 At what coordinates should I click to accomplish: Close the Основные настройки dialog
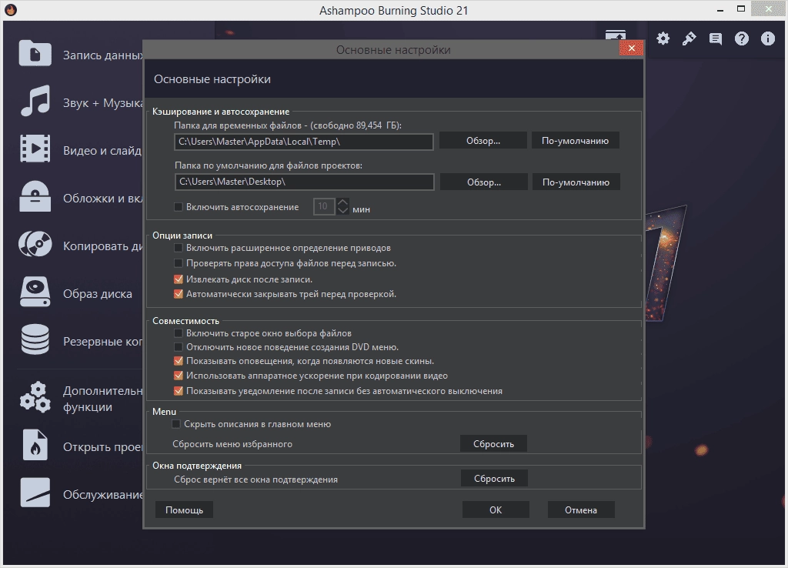point(631,48)
